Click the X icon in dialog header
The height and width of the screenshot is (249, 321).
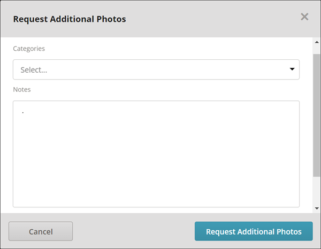coord(304,17)
